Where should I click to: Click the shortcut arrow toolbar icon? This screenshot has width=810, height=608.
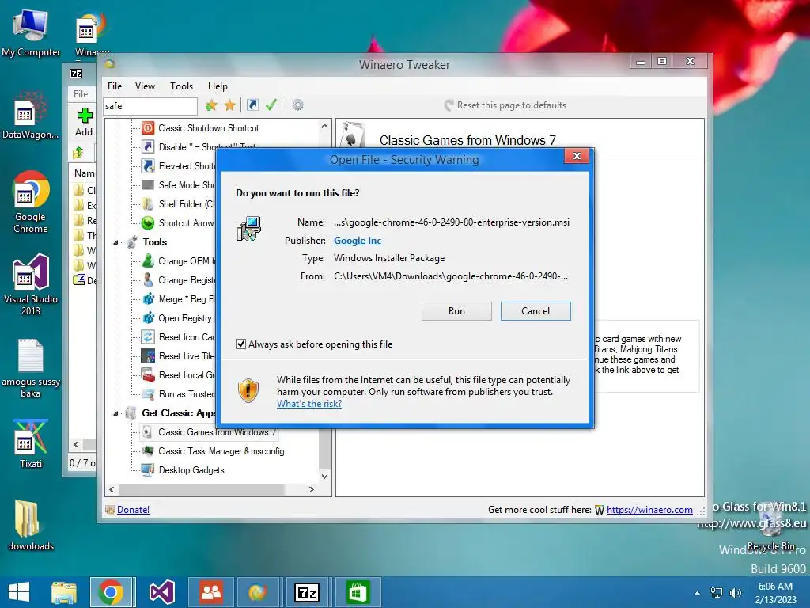(252, 105)
